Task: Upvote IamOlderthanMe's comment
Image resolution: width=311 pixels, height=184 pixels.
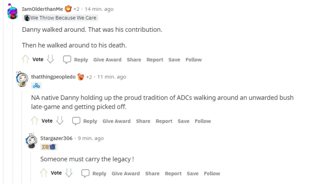Action: (x=26, y=59)
